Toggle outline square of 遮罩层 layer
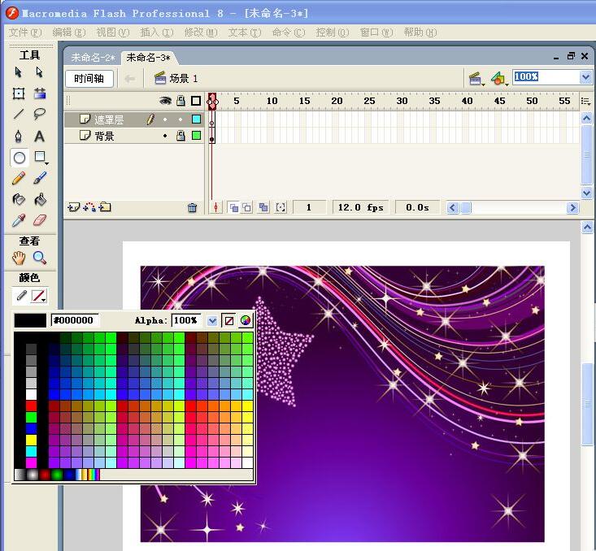The height and width of the screenshot is (551, 596). pos(197,119)
